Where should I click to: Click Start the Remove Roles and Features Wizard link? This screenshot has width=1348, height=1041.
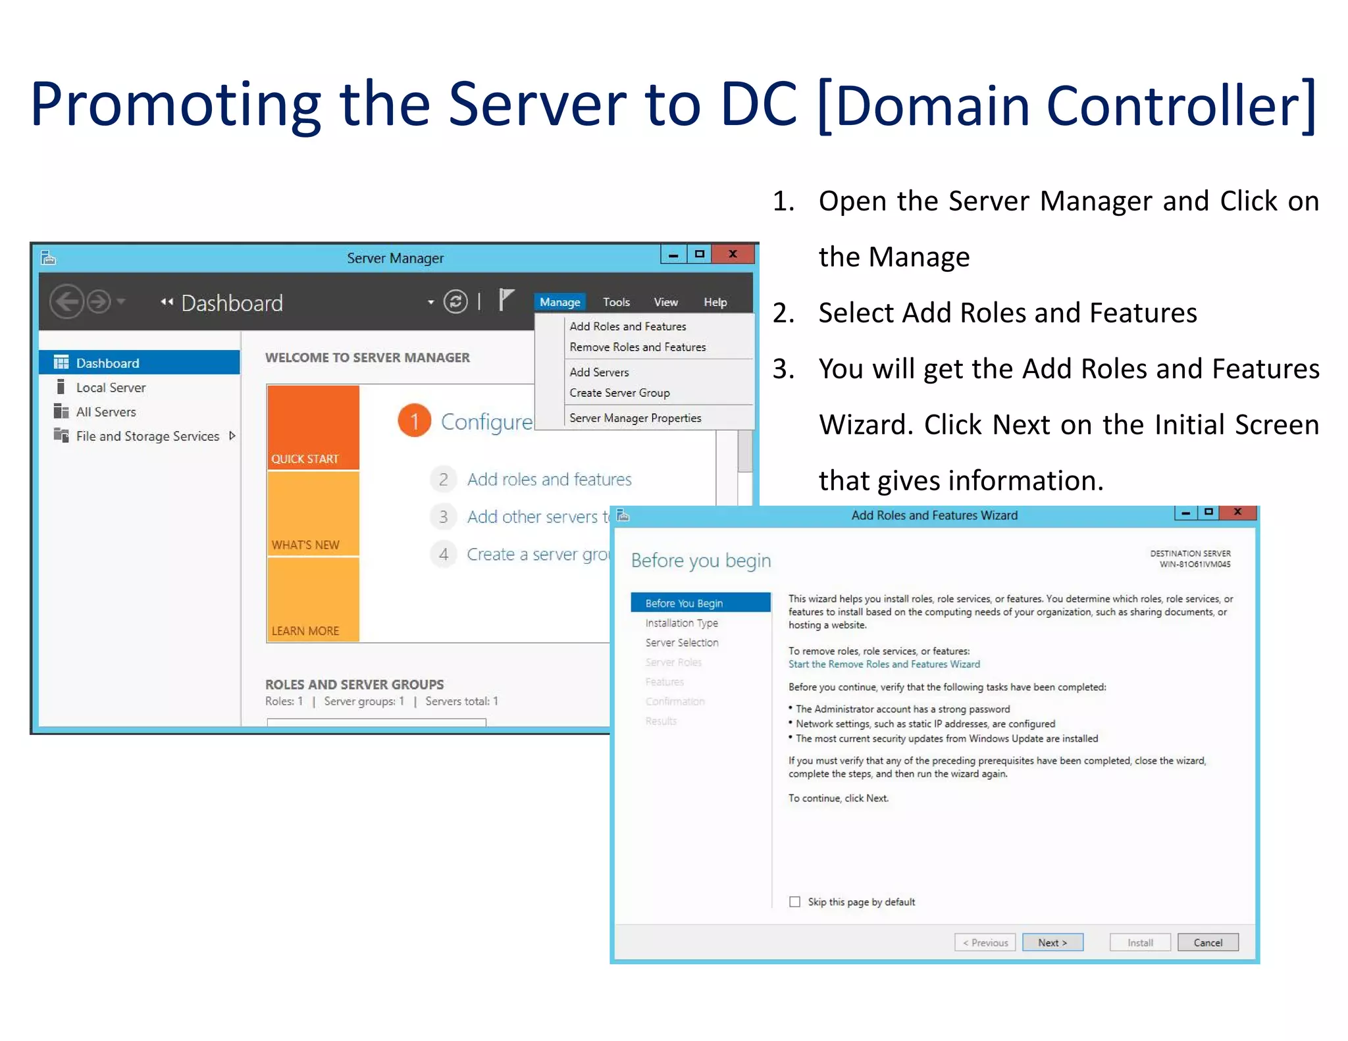coord(884,664)
